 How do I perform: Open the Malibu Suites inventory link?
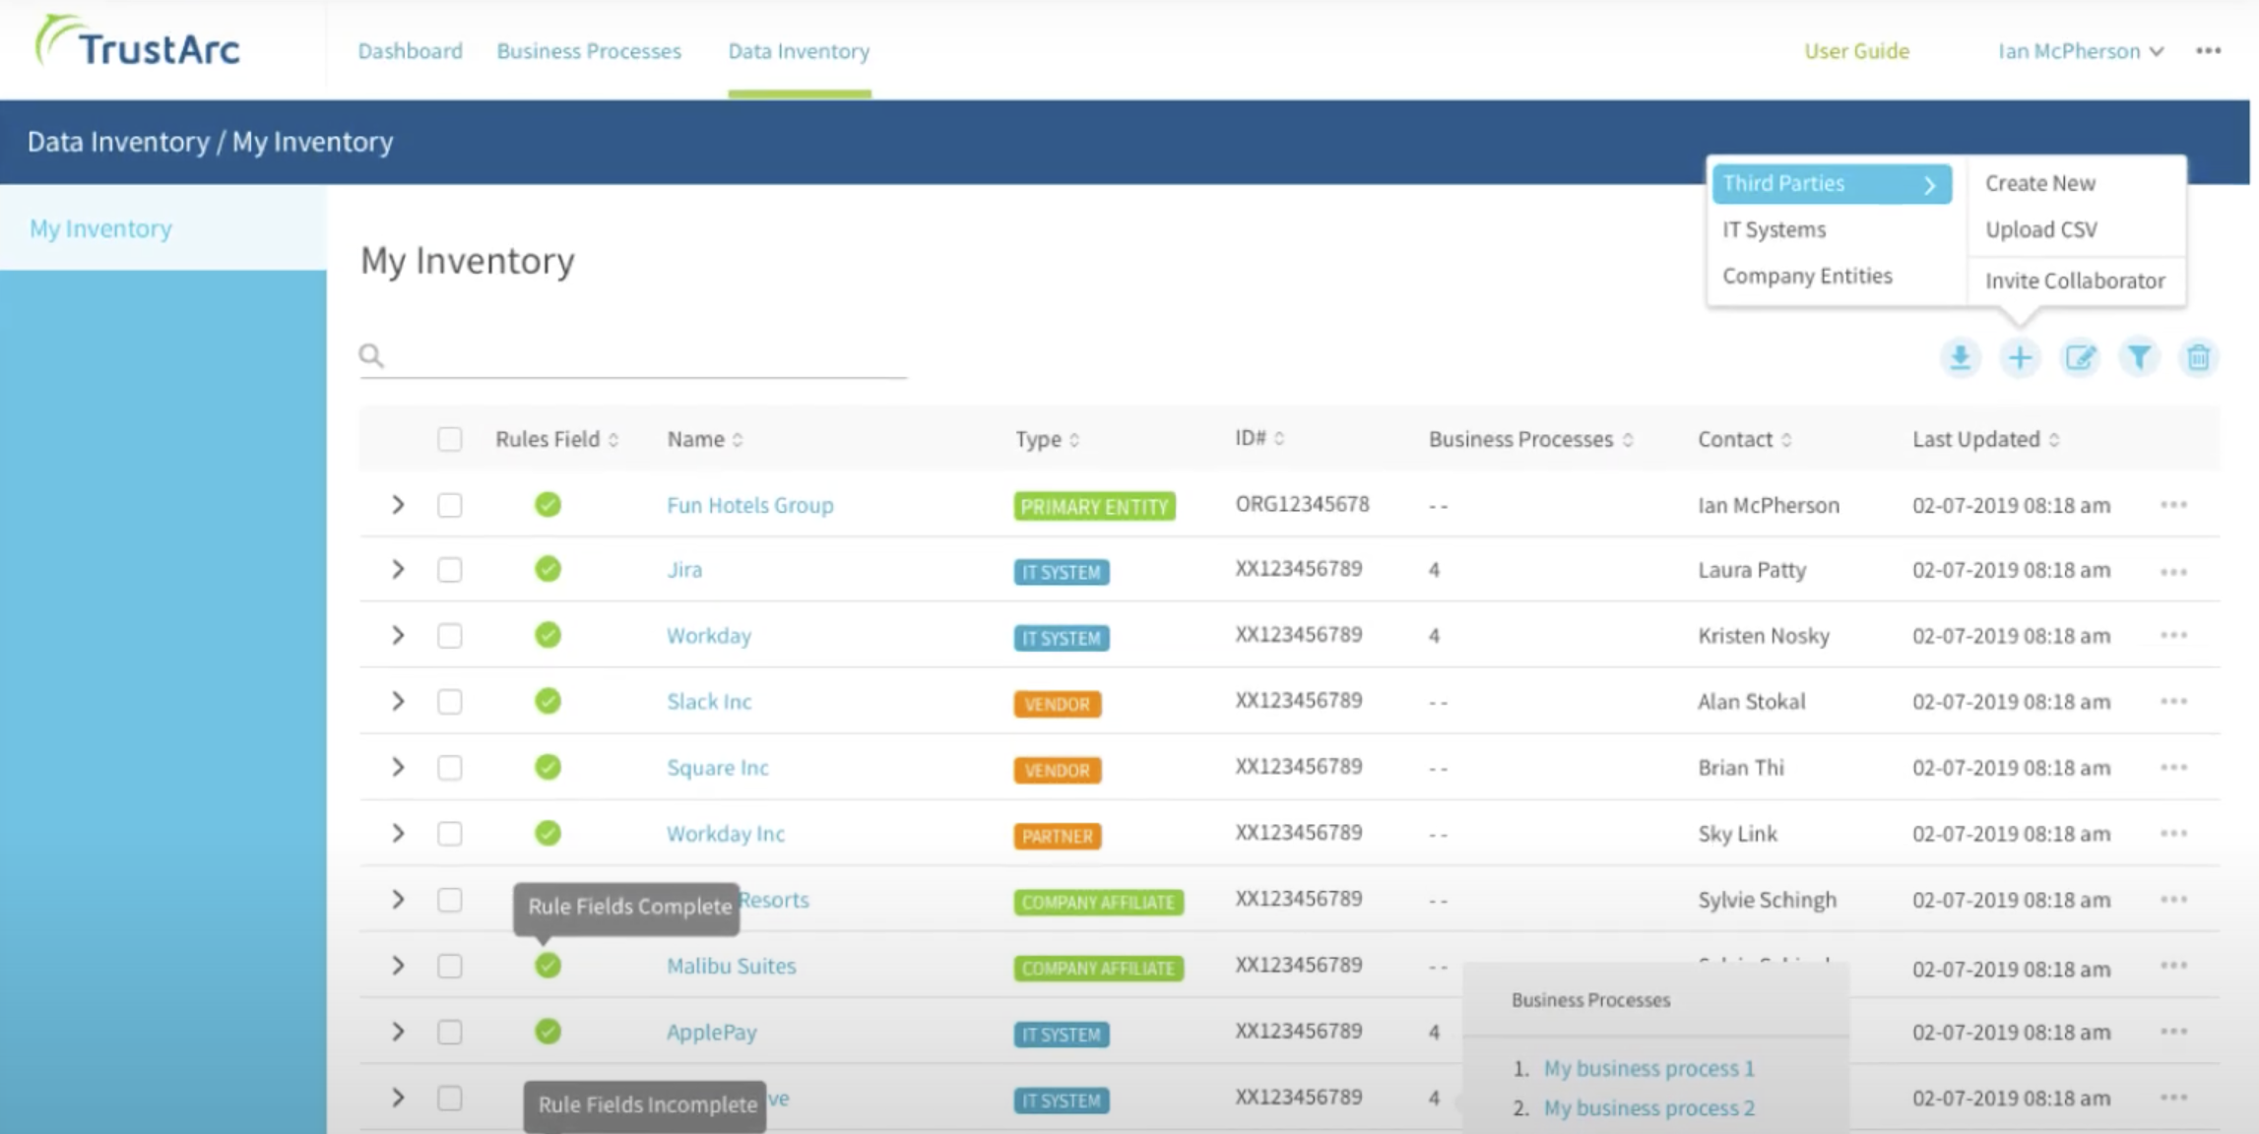731,966
